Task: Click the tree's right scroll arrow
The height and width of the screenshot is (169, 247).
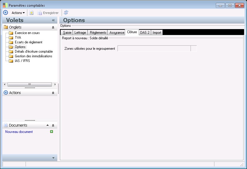Action: pyautogui.click(x=55, y=84)
